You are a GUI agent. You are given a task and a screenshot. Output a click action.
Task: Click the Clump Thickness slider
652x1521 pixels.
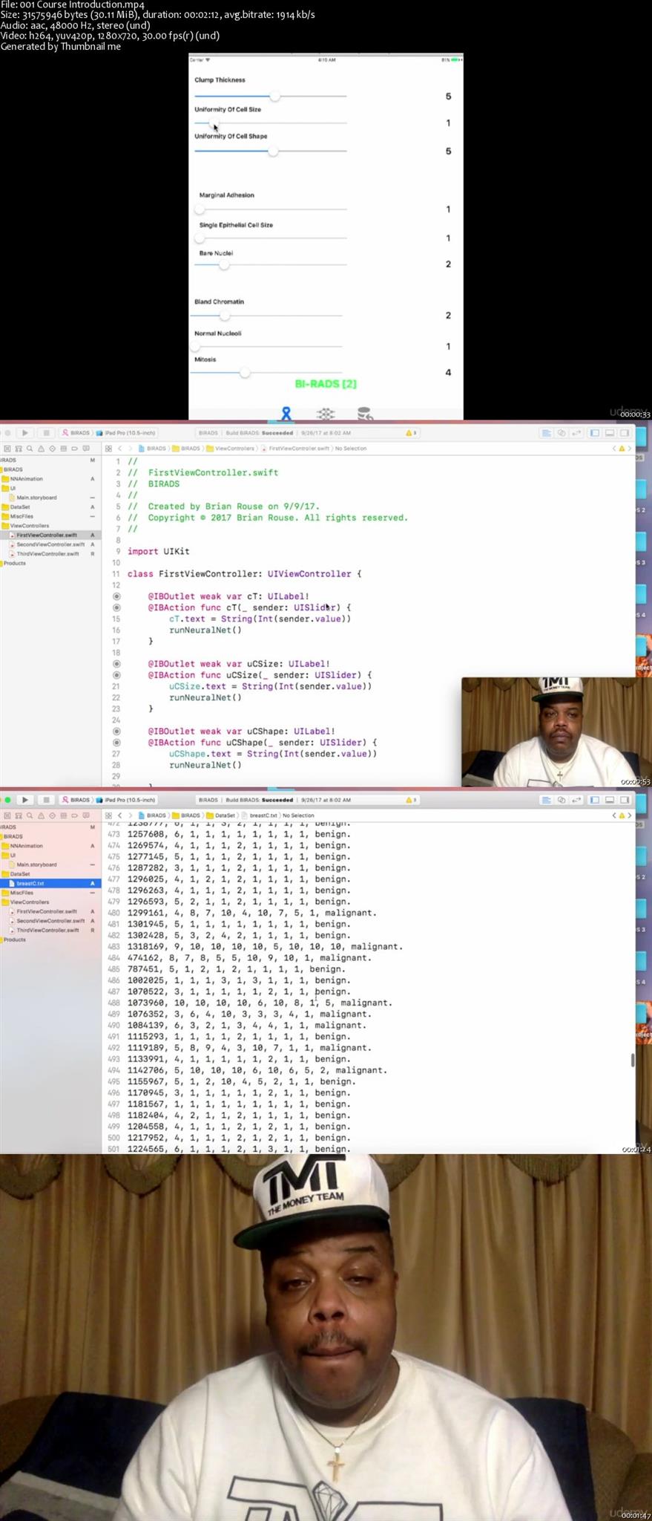pyautogui.click(x=270, y=97)
